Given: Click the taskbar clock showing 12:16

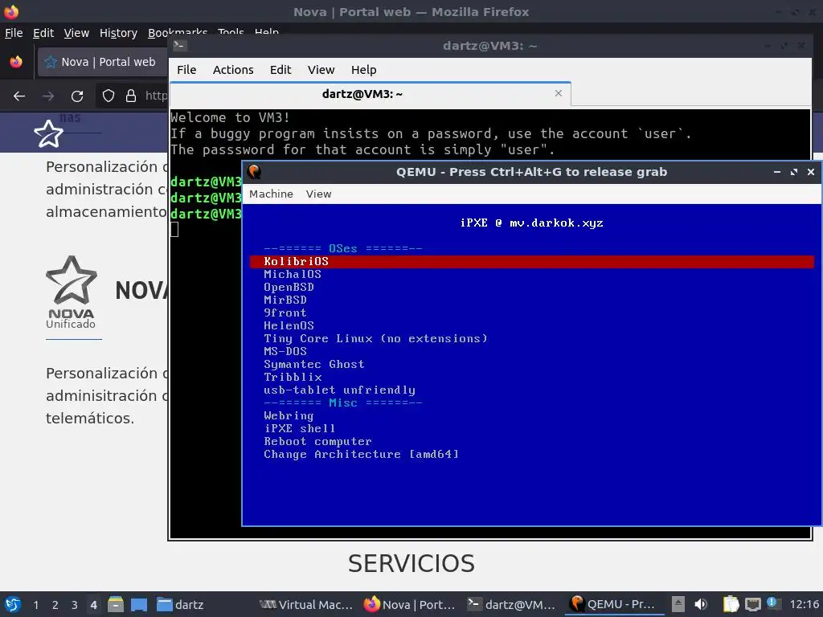Looking at the screenshot, I should [x=804, y=604].
